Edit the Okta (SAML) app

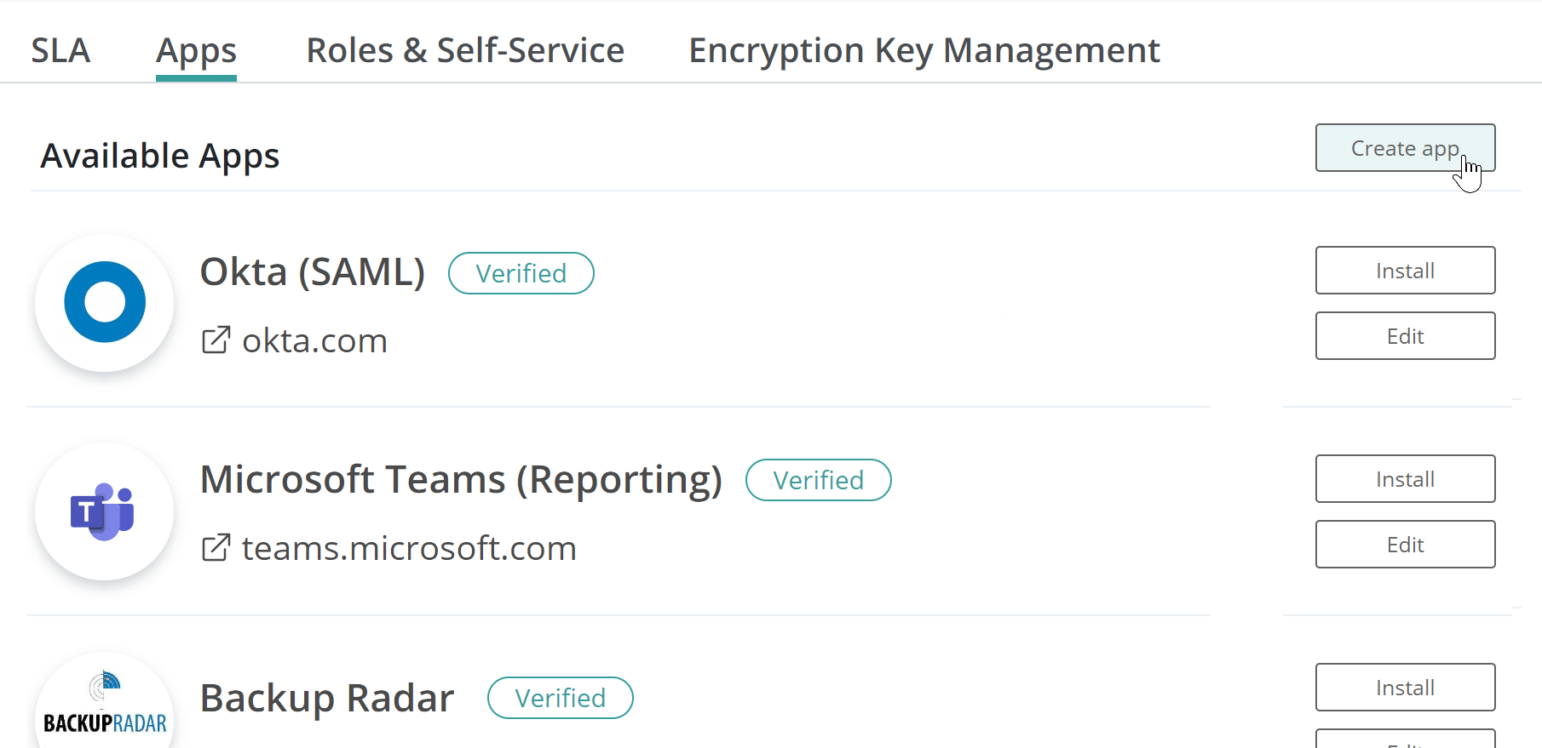click(1405, 336)
